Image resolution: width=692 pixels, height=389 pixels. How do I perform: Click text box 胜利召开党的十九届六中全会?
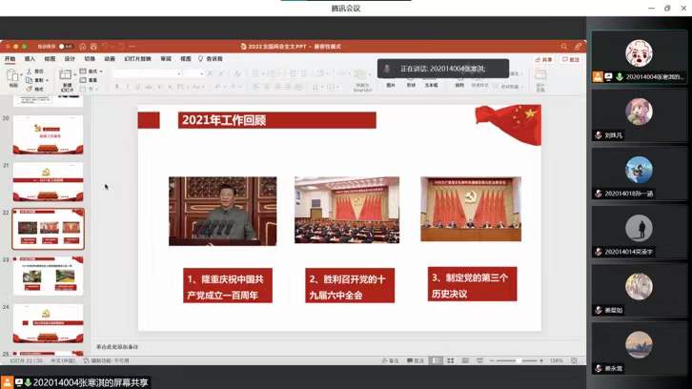click(x=350, y=285)
